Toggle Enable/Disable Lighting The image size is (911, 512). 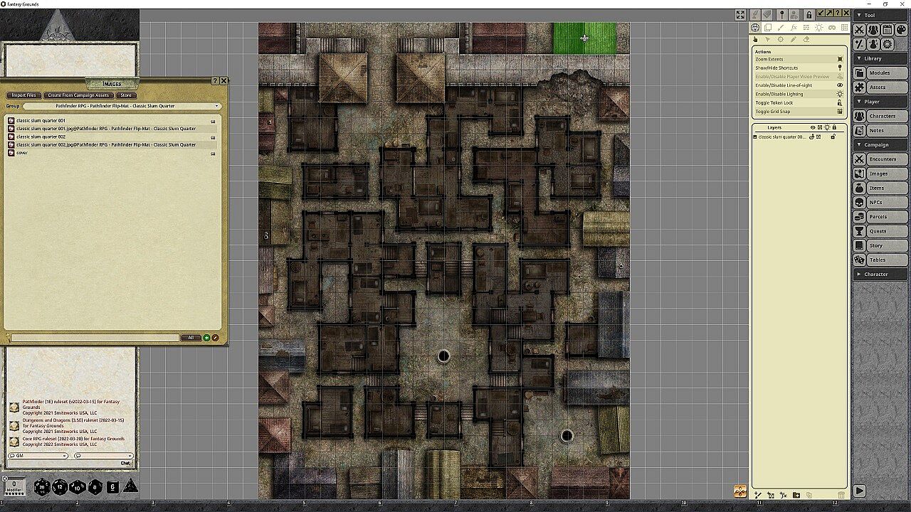click(x=799, y=94)
